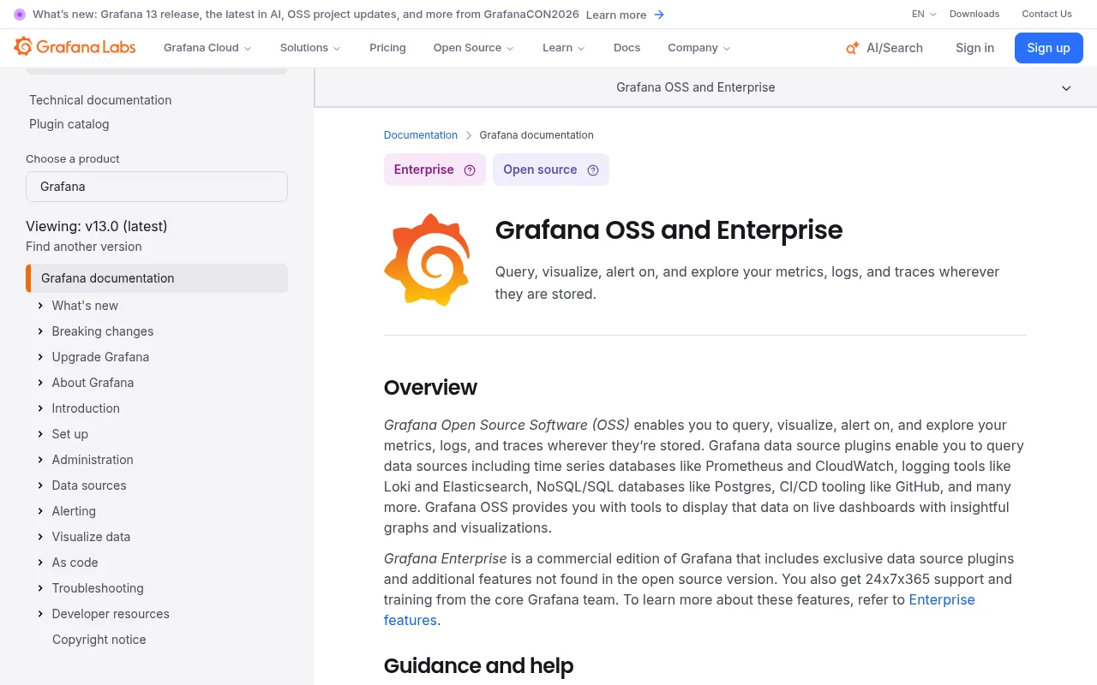Open Copyright notice in sidebar
1097x685 pixels.
point(99,640)
